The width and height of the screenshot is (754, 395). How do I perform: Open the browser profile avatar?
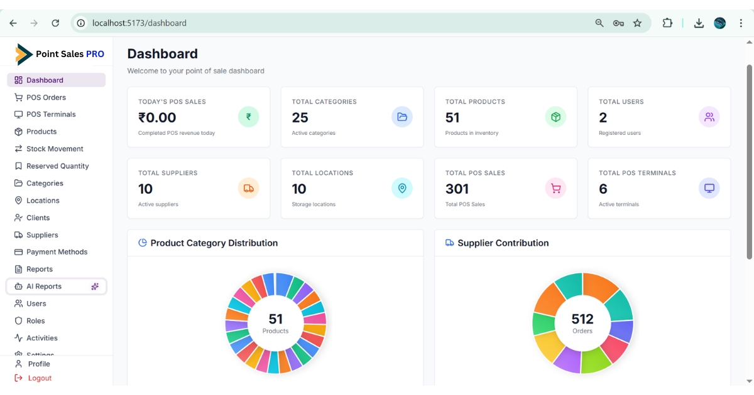pos(720,23)
